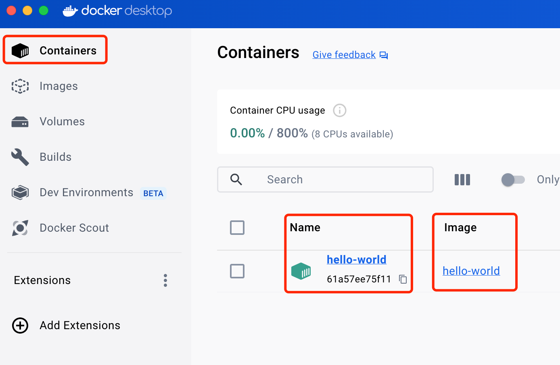The image size is (560, 365).
Task: Toggle the Only show running switch
Action: pos(513,180)
